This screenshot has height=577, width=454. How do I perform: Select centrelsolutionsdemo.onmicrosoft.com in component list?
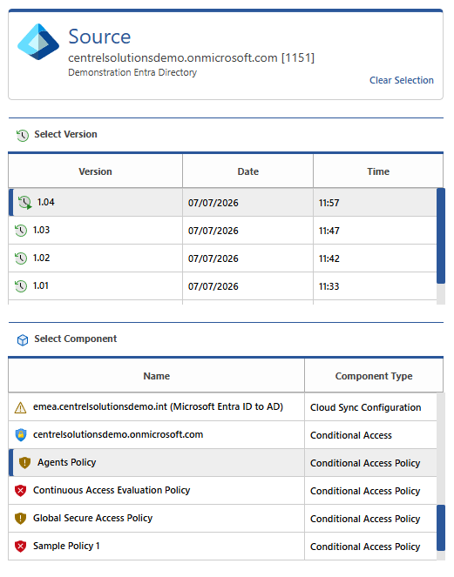click(222, 434)
